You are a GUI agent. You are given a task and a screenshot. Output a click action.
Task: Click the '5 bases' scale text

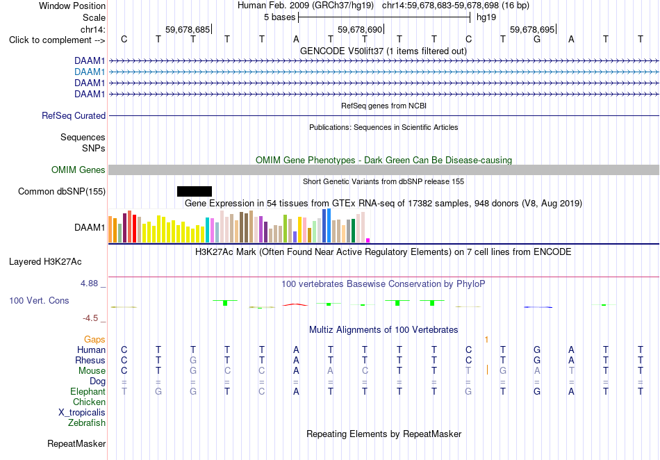coord(279,17)
